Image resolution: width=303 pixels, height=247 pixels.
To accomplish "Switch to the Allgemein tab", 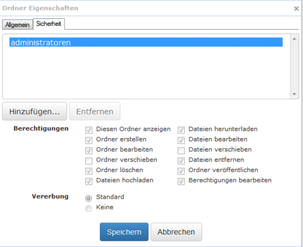I will coord(18,25).
